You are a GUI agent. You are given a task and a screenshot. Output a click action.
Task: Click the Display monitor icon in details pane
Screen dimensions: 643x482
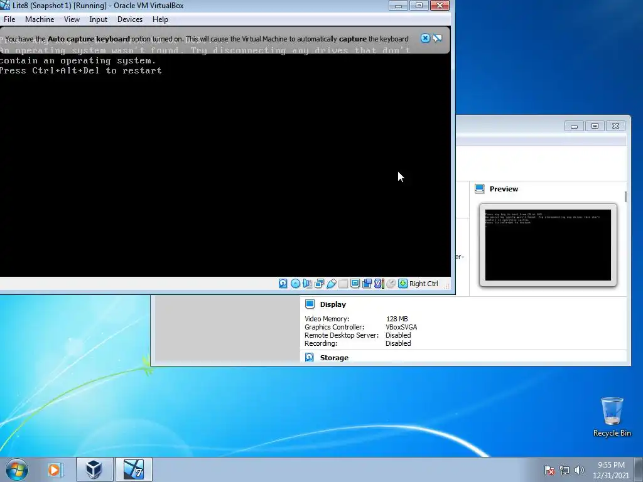(310, 304)
